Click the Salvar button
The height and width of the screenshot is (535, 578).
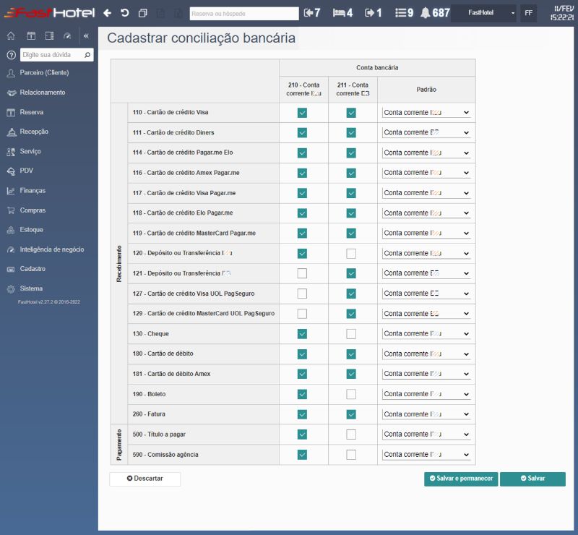[x=532, y=479]
